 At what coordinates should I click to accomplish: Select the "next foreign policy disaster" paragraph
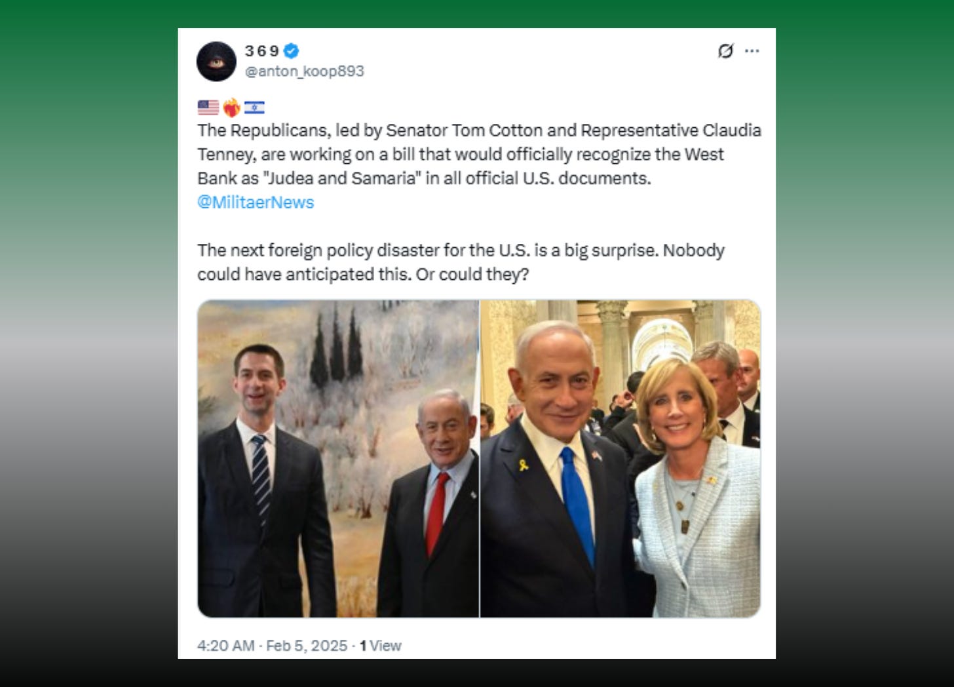click(461, 262)
